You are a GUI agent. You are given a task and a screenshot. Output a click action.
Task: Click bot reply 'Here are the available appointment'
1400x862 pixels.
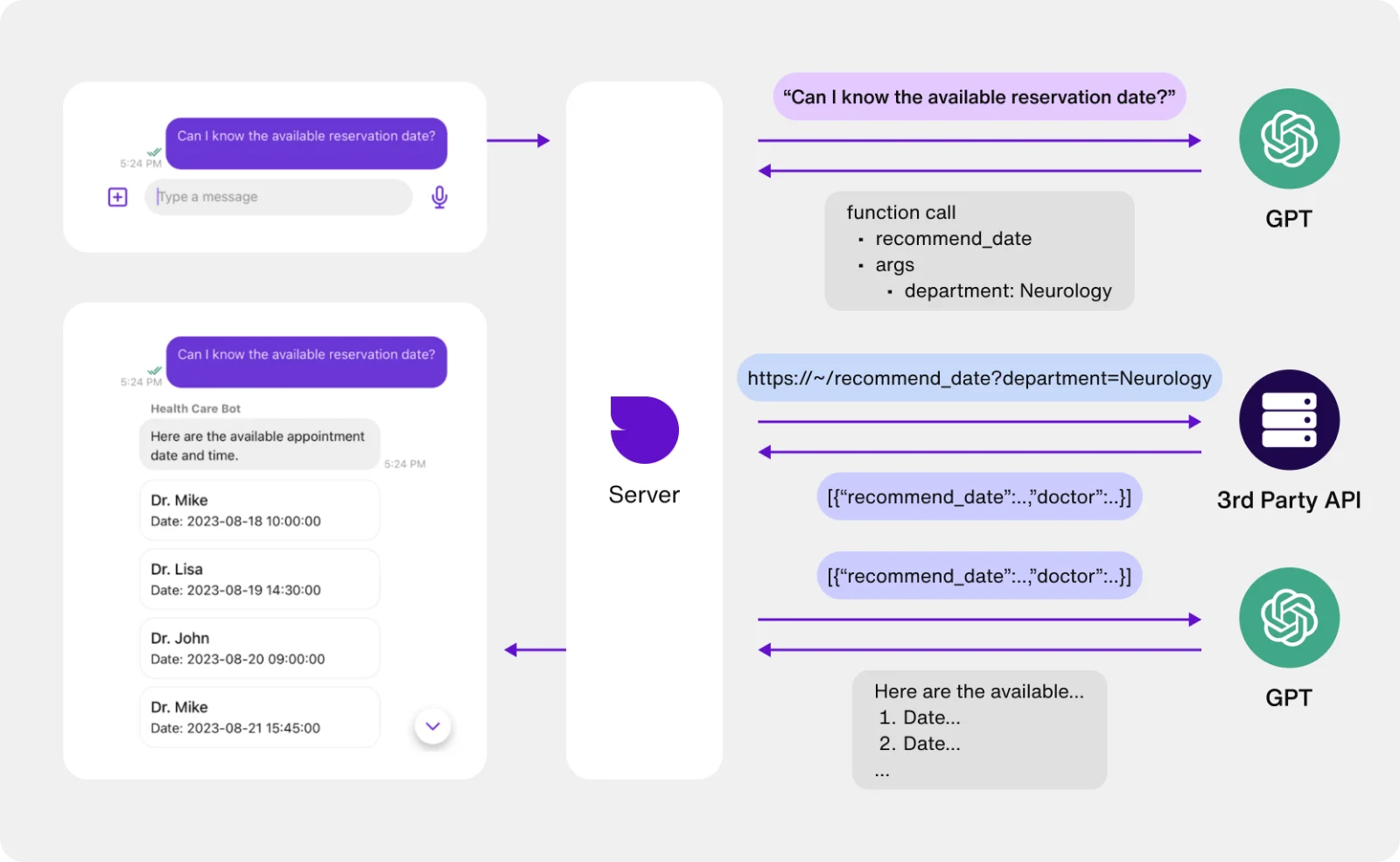[x=260, y=445]
